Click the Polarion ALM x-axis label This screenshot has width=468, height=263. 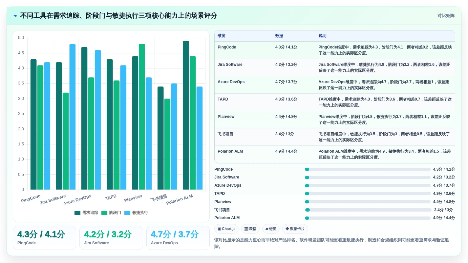(x=180, y=199)
